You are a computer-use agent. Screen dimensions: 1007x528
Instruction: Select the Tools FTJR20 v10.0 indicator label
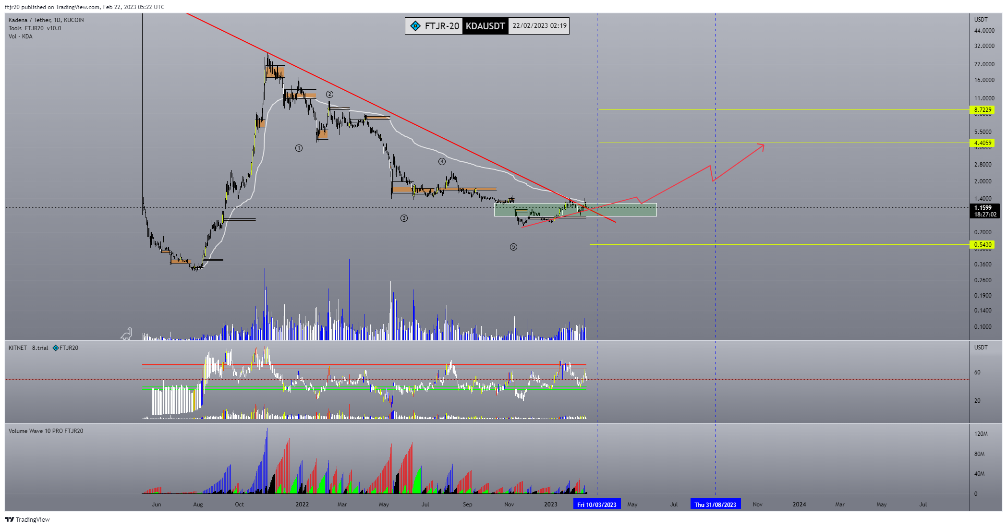(x=35, y=28)
